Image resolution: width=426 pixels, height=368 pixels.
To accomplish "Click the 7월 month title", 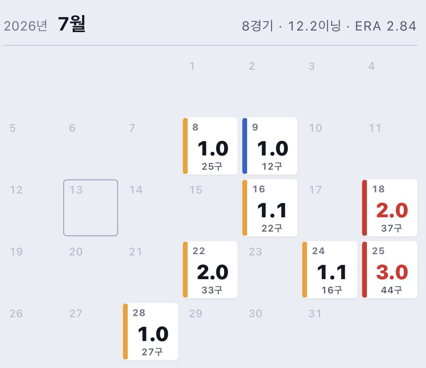I will point(72,24).
